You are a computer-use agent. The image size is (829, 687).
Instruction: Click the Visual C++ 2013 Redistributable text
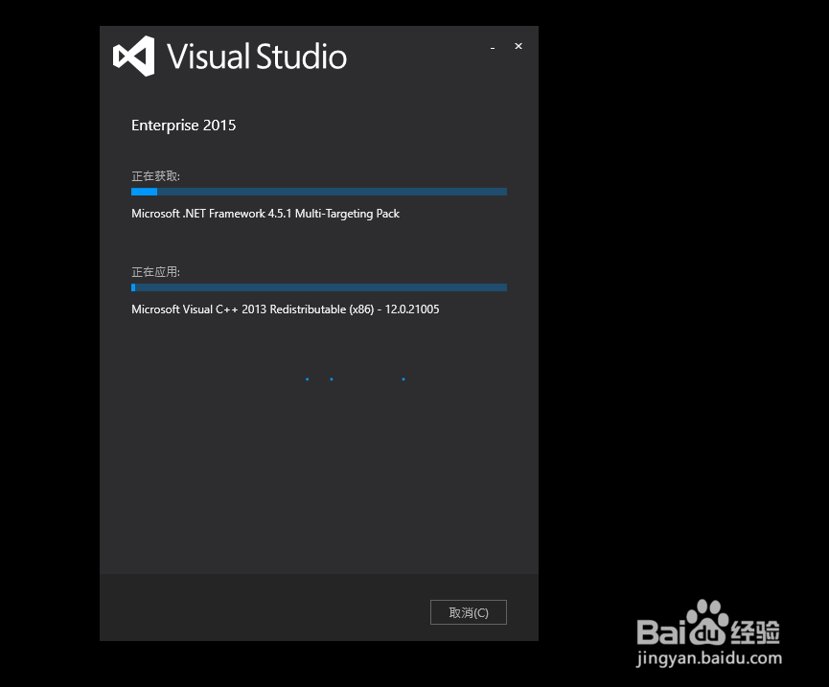(285, 309)
